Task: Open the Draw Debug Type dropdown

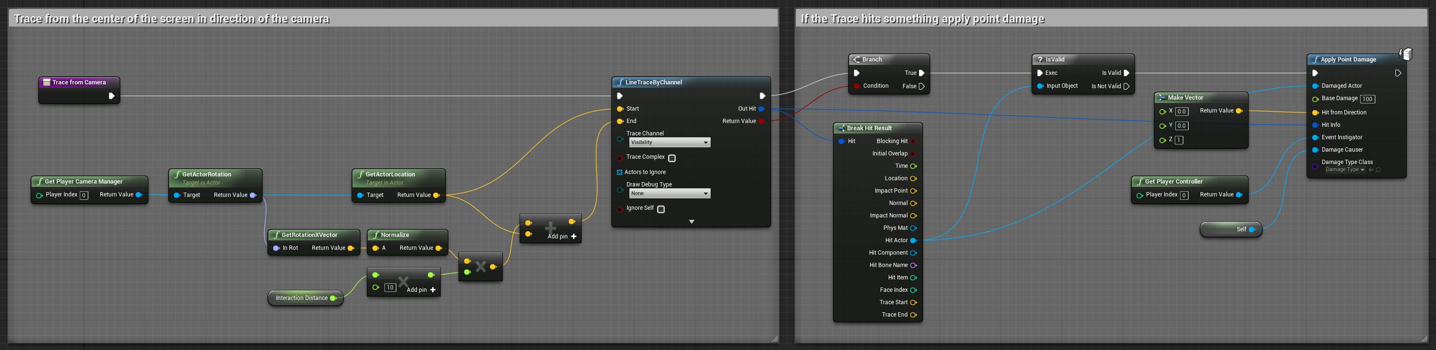Action: click(x=670, y=194)
